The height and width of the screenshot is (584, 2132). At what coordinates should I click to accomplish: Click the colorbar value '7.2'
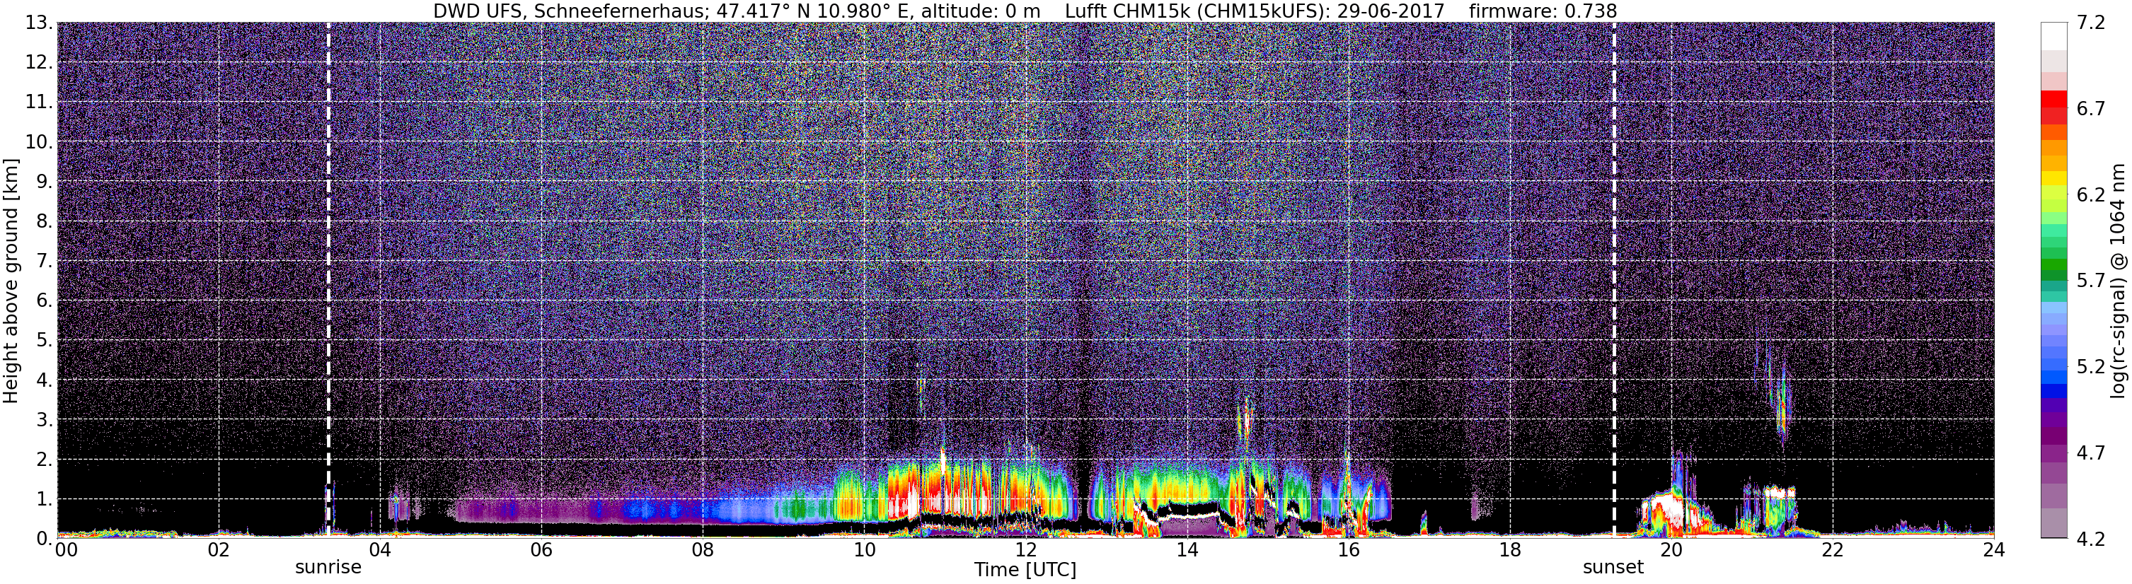pos(2090,23)
